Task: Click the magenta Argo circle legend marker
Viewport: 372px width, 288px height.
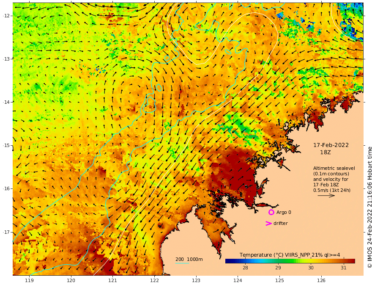Action: [271, 212]
